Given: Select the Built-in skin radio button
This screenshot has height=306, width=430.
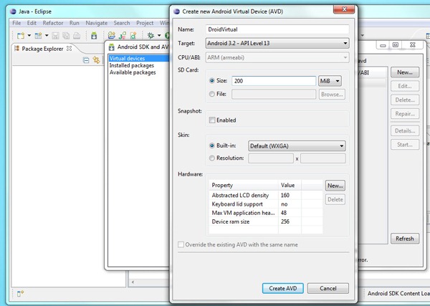Looking at the screenshot, I should [211, 145].
